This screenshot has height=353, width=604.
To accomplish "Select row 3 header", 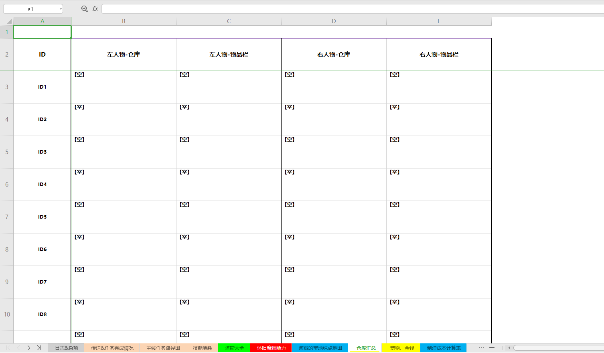I will pyautogui.click(x=7, y=87).
